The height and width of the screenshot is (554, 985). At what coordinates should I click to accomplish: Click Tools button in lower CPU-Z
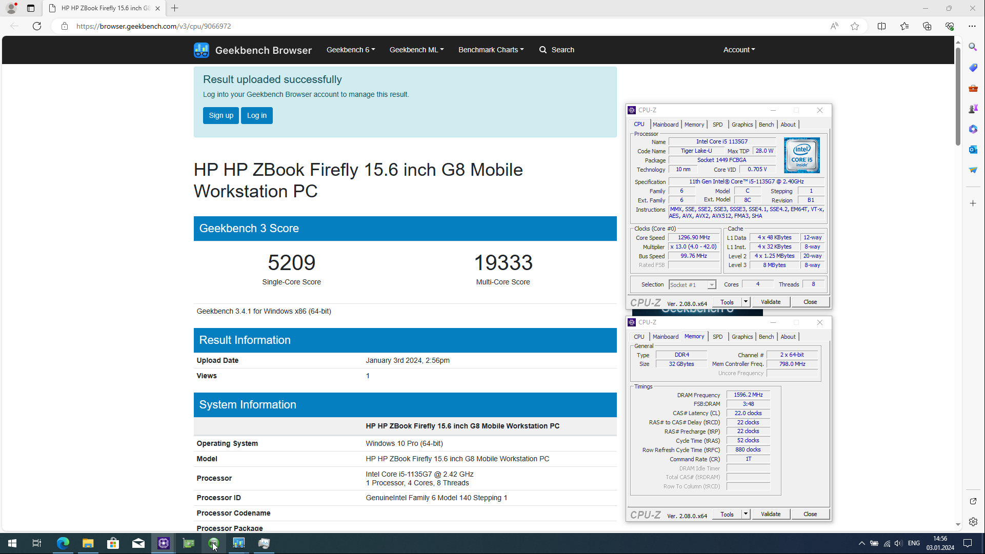(727, 514)
